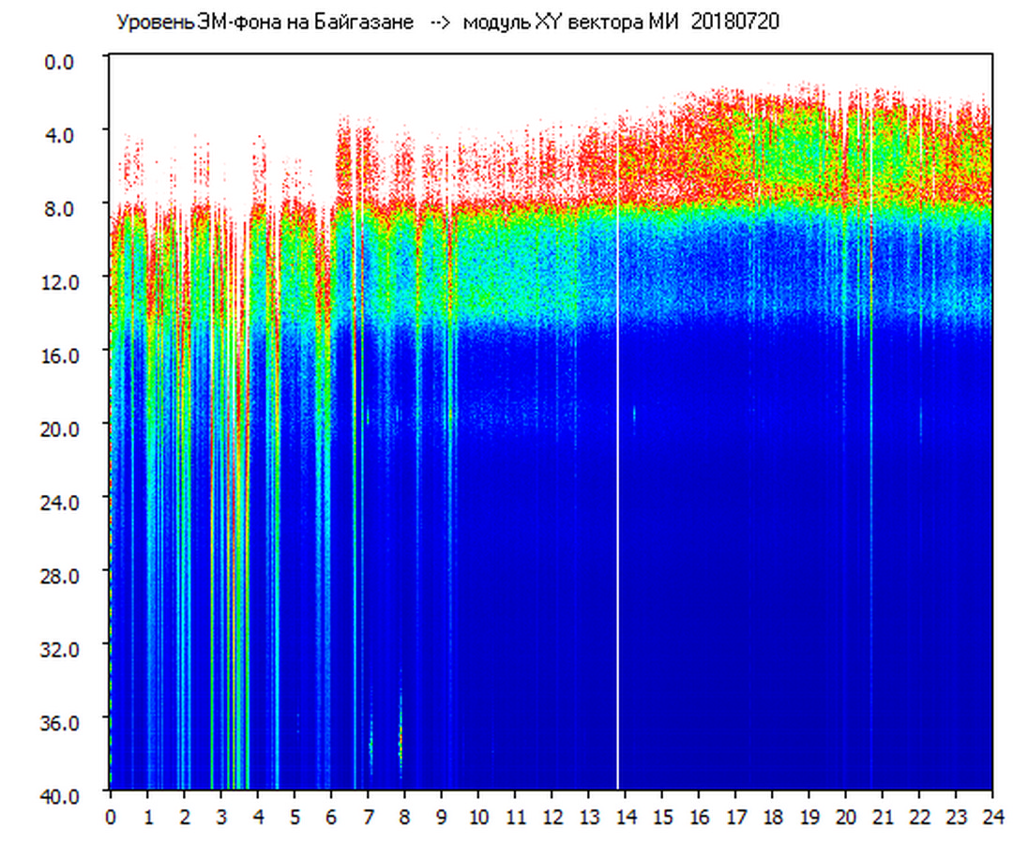
Task: Click the x-axis hour label '3'
Action: point(220,816)
